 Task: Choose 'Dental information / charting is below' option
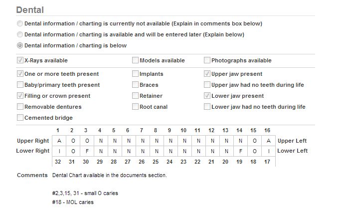point(20,45)
